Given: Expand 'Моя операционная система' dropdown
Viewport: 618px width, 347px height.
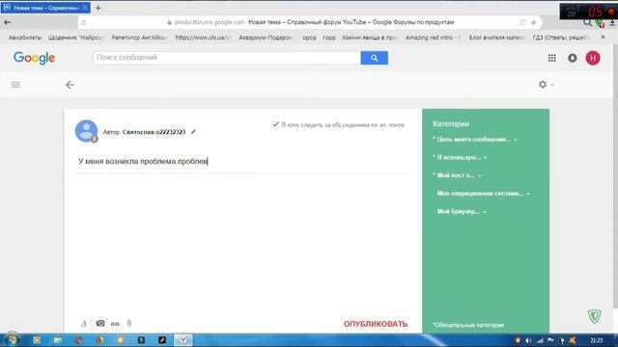Looking at the screenshot, I should 483,194.
